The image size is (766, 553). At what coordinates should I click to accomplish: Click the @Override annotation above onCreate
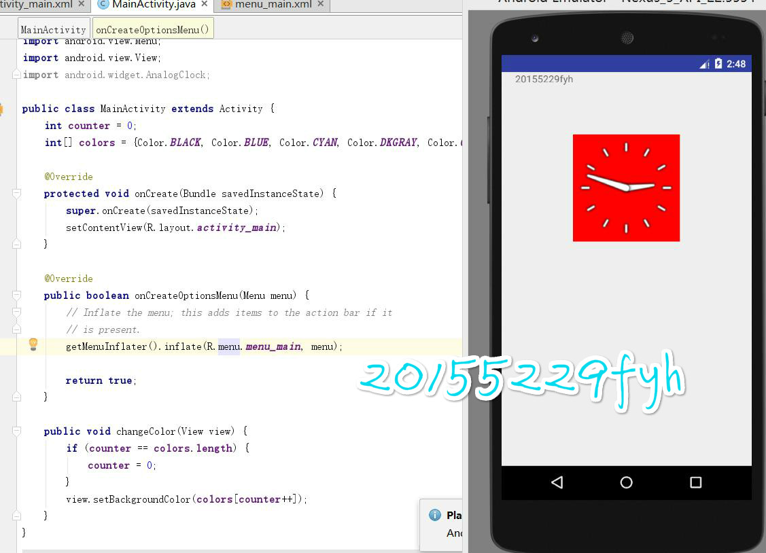(x=69, y=177)
